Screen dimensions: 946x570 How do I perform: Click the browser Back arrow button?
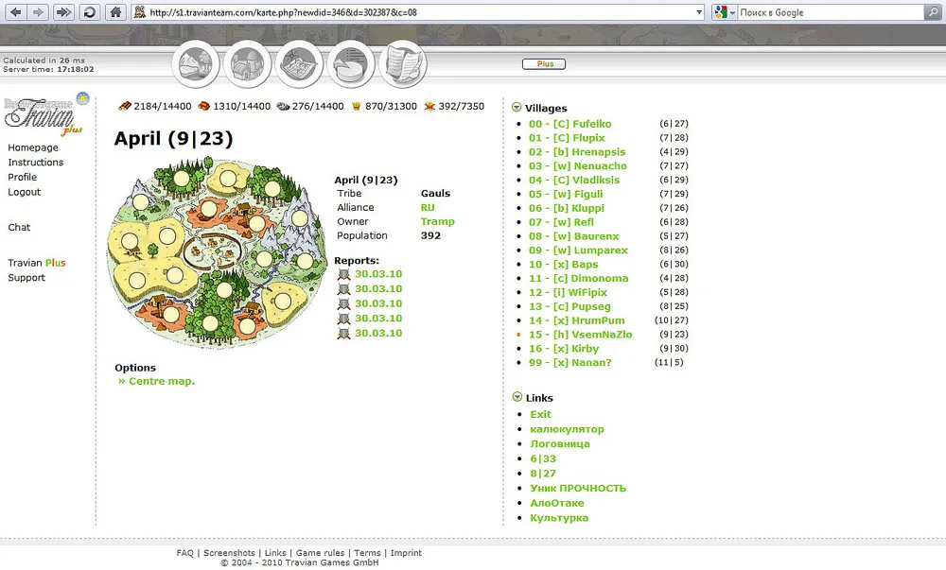coord(16,12)
